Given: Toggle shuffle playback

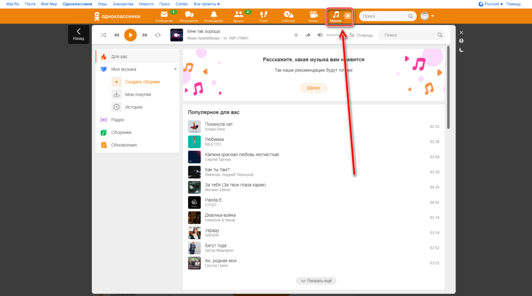Looking at the screenshot, I should [103, 35].
